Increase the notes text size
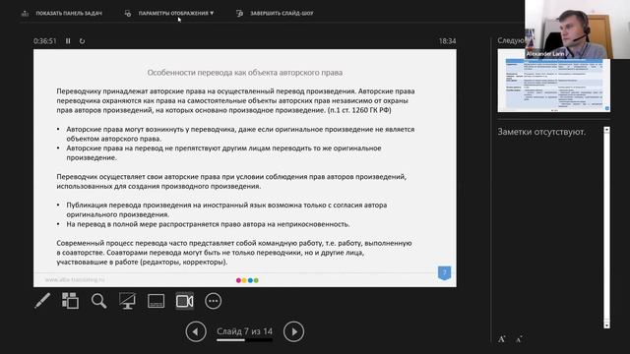Screen dimensions: 630x354 coord(502,339)
